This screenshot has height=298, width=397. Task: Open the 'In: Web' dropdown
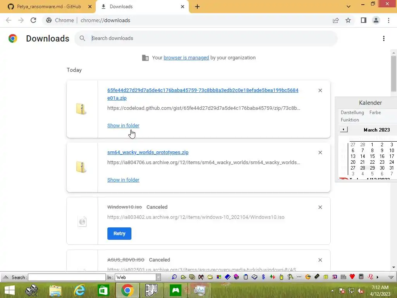coord(158,277)
